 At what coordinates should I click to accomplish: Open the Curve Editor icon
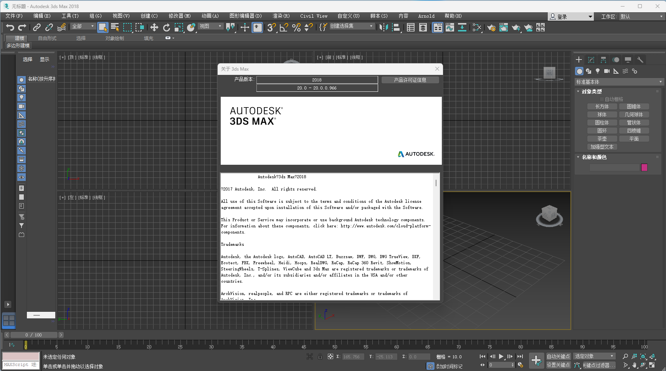pyautogui.click(x=450, y=27)
